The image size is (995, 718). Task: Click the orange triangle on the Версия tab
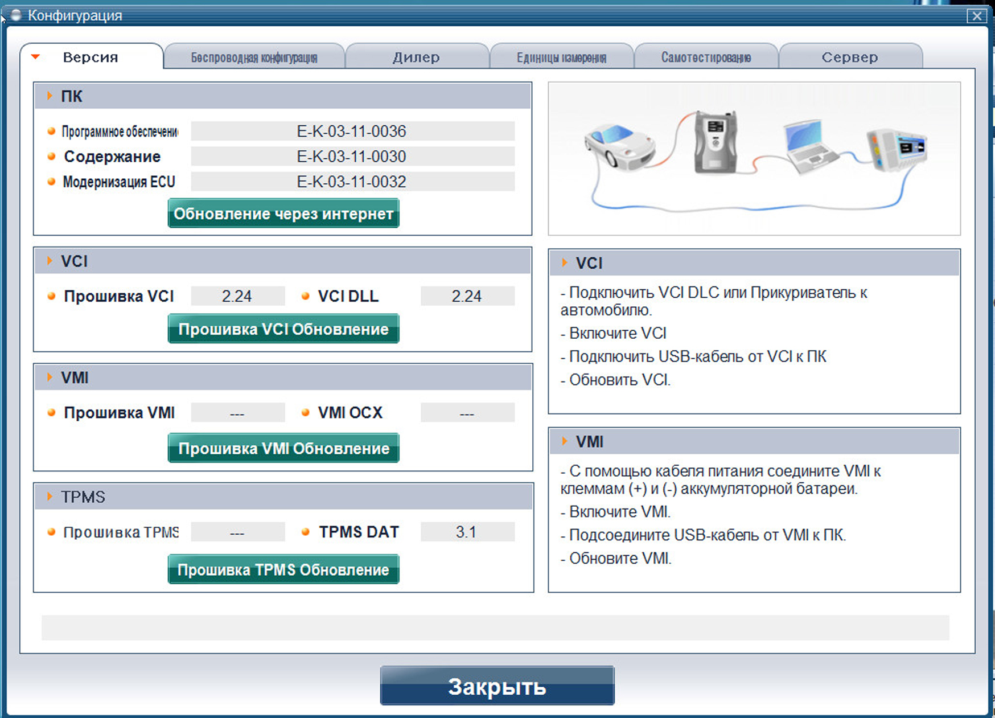[x=36, y=57]
